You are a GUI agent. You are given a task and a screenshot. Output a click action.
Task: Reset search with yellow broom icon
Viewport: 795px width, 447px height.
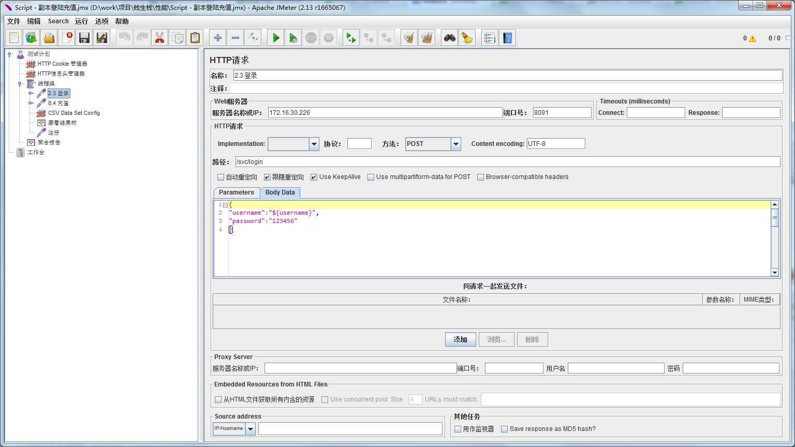tap(467, 38)
